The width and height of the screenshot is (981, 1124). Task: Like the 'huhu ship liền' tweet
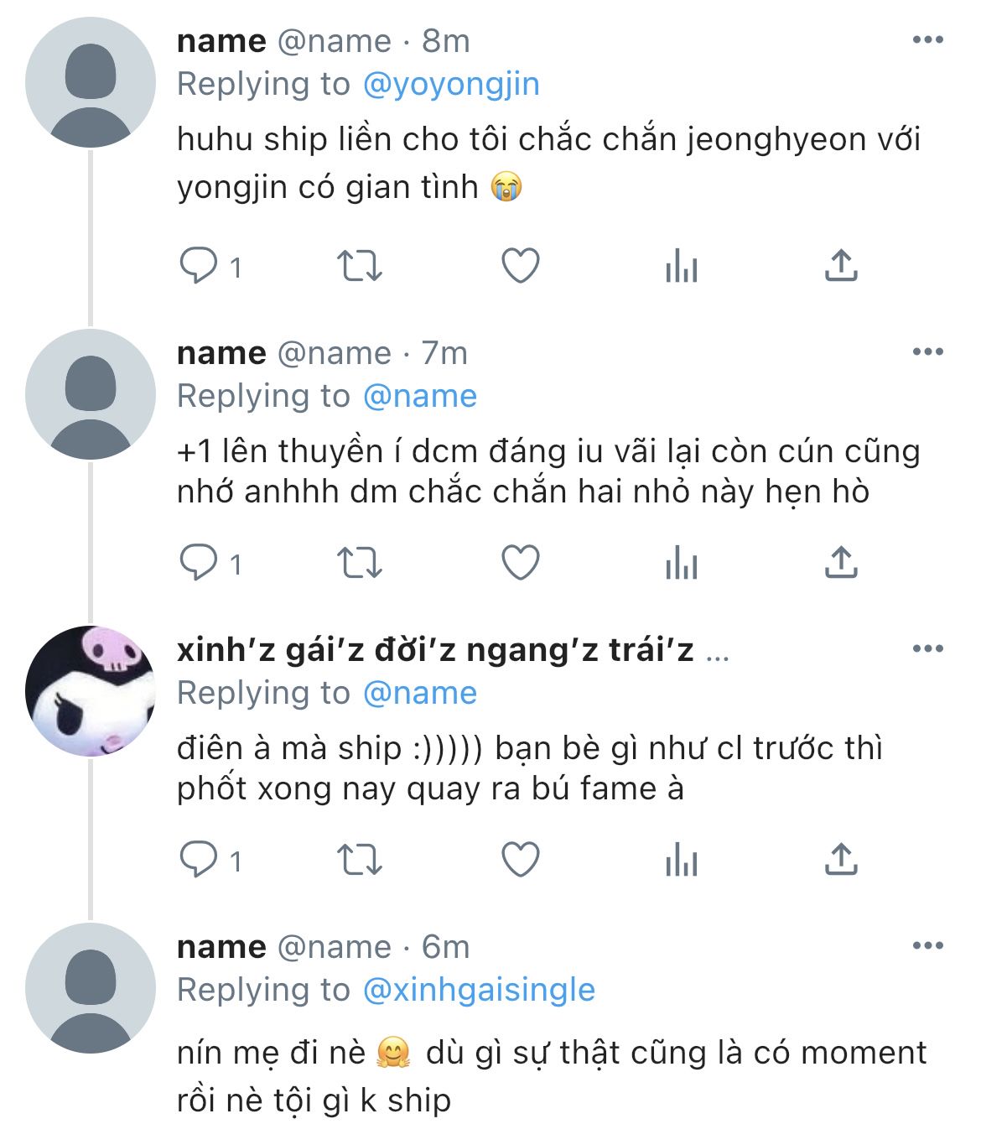pos(520,267)
